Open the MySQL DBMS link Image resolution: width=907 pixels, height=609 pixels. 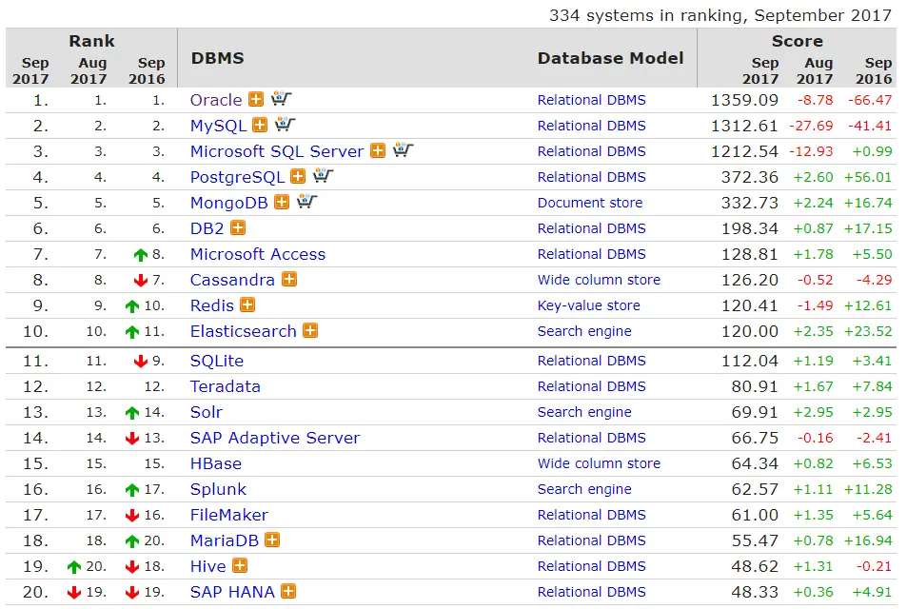(x=218, y=126)
